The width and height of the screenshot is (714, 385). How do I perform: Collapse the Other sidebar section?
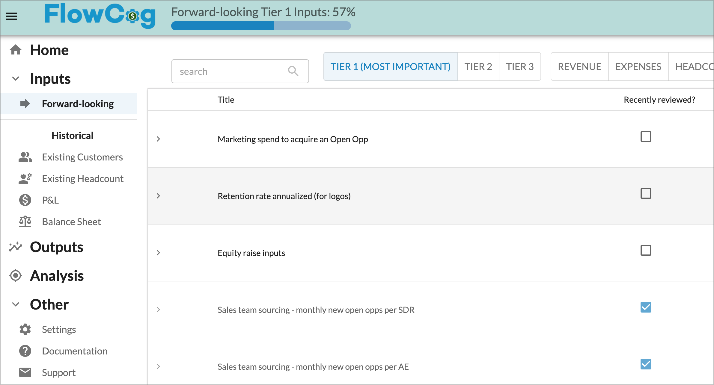tap(16, 304)
